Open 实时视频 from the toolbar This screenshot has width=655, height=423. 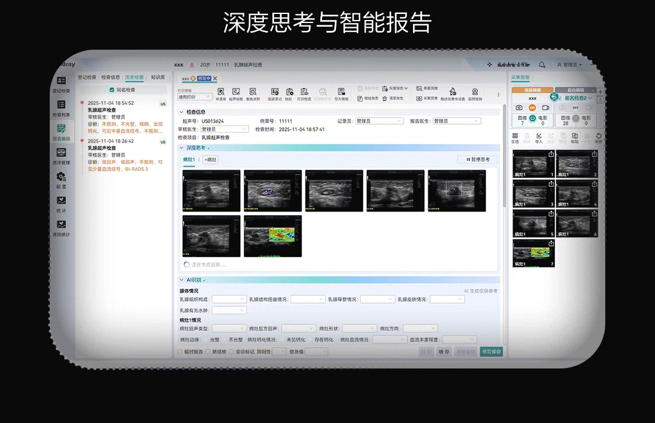point(475,94)
